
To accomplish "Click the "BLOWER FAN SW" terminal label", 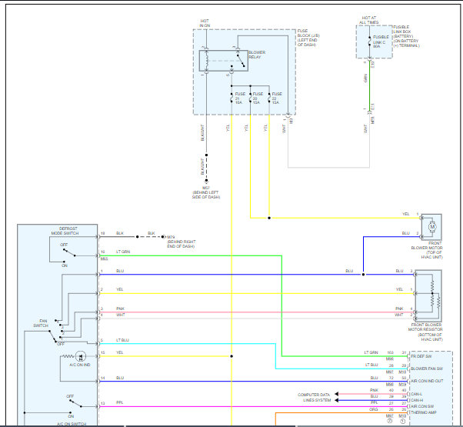I will [427, 369].
